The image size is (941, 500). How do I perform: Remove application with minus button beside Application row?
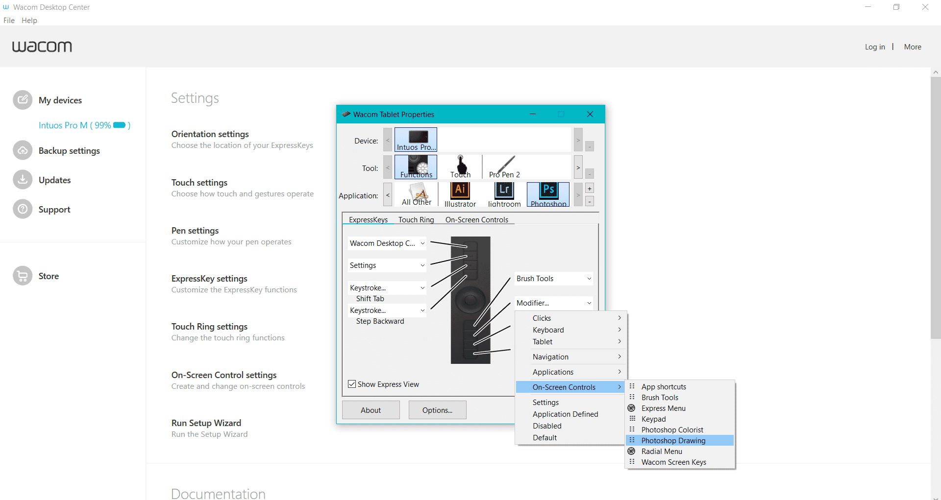590,201
